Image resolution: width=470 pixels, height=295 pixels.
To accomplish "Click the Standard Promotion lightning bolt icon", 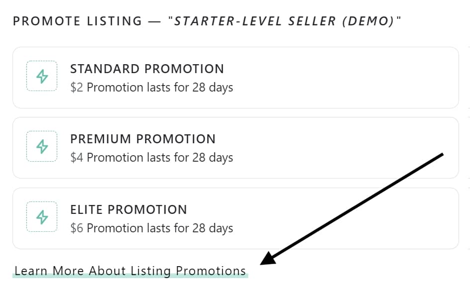I will coord(42,76).
